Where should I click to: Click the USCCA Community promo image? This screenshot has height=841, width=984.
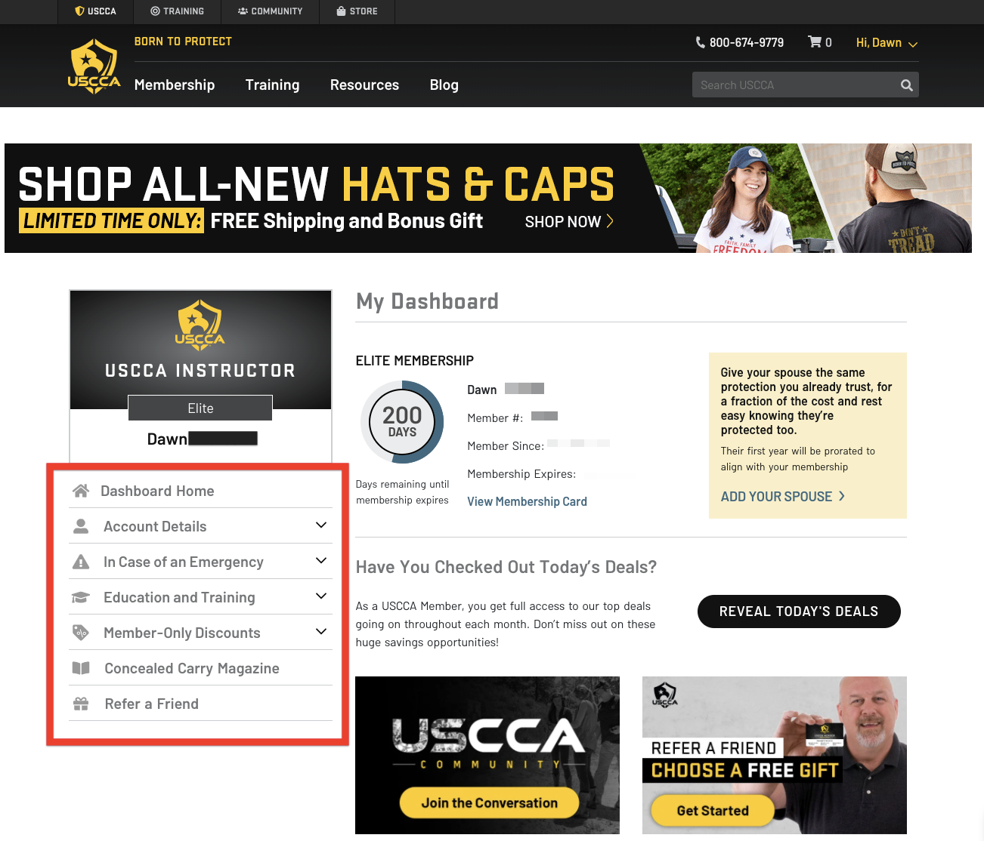[487, 755]
